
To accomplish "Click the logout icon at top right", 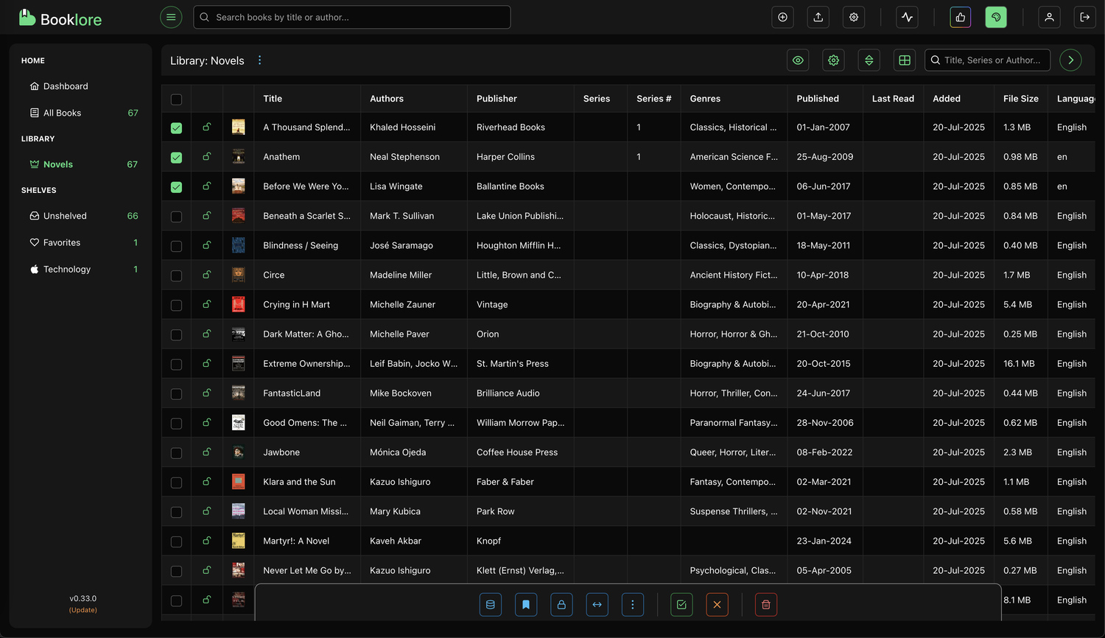I will [x=1084, y=17].
